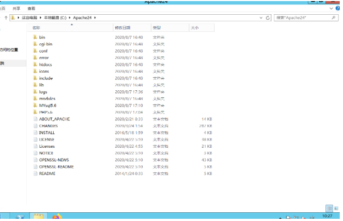The image size is (343, 221).
Task: Open PowerShell from the taskbar
Action: (20, 217)
